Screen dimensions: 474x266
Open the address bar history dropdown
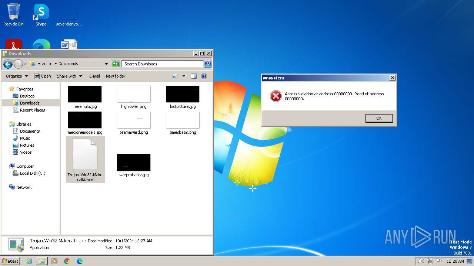point(106,64)
